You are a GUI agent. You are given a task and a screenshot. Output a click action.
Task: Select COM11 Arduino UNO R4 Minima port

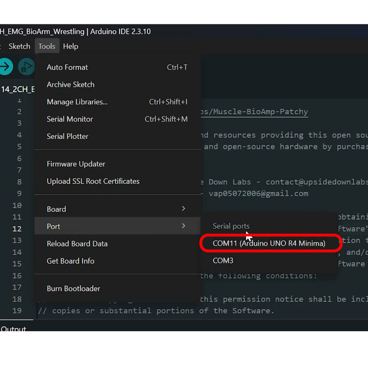[x=269, y=243]
